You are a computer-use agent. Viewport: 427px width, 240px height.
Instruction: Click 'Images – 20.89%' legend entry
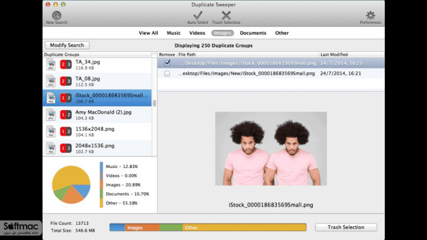(123, 185)
